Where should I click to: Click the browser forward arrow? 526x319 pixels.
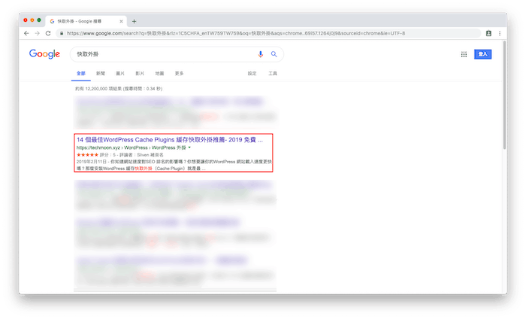point(38,33)
